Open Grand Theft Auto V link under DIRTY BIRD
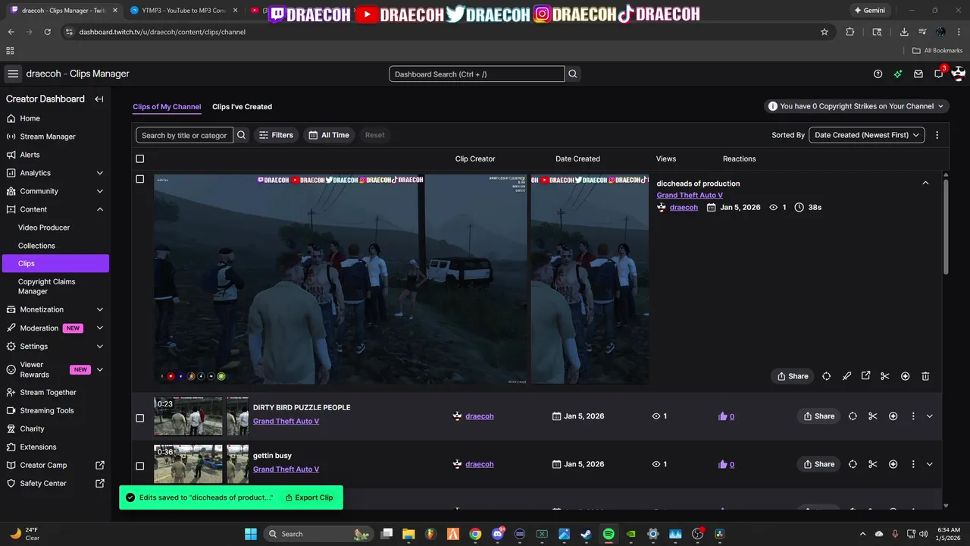This screenshot has width=970, height=546. [286, 422]
